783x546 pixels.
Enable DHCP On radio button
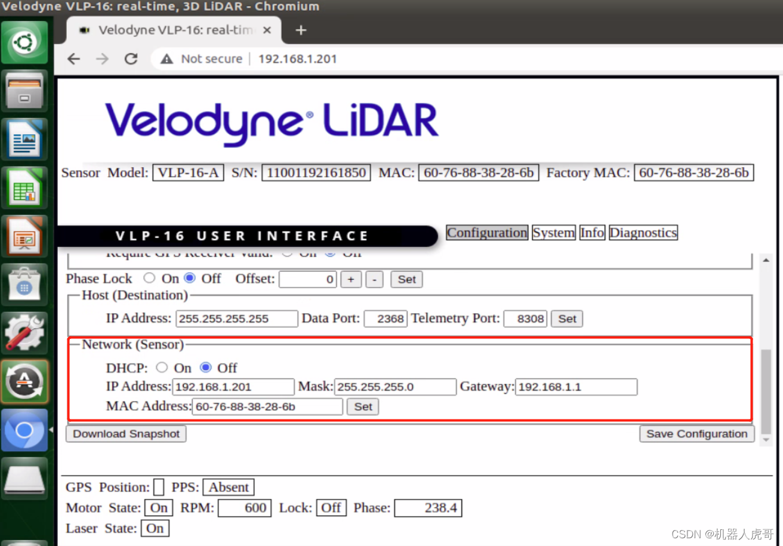[162, 368]
